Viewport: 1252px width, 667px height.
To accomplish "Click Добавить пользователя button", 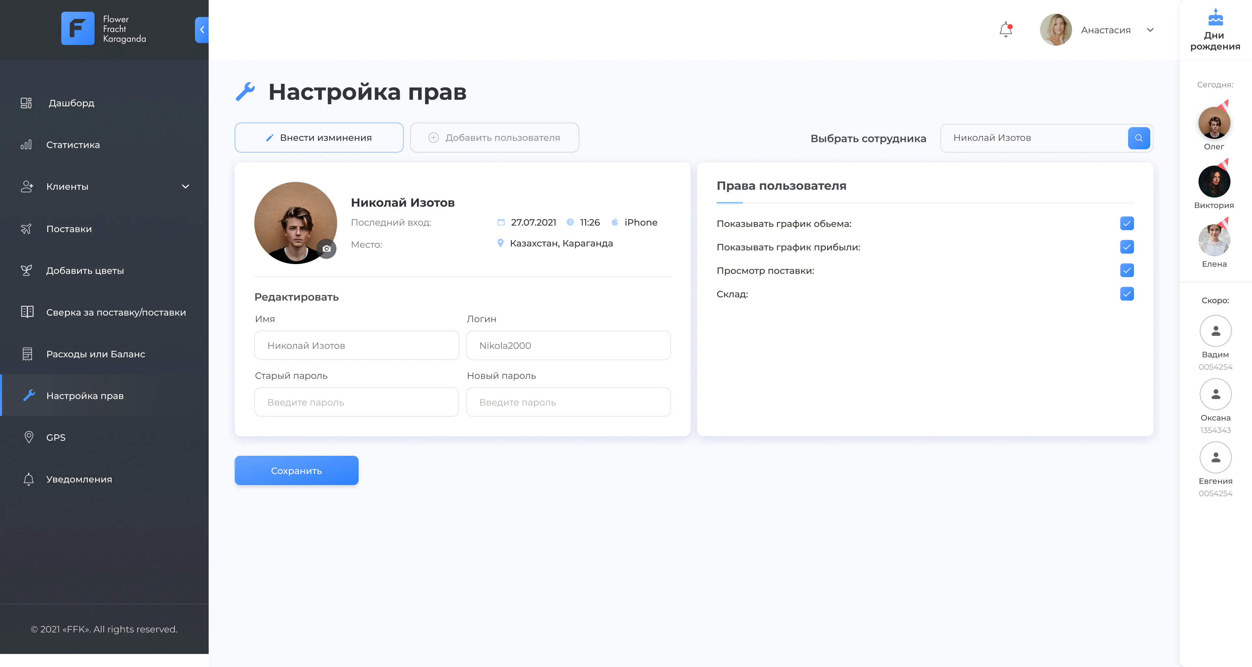I will tap(494, 138).
